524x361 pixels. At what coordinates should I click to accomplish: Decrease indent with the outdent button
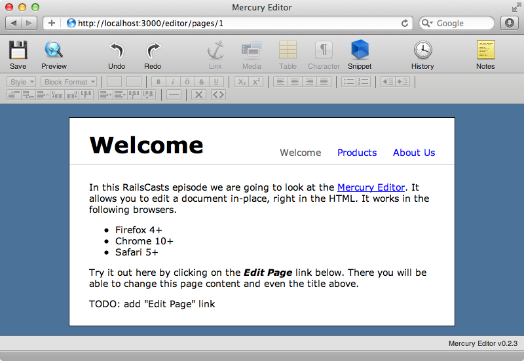[388, 82]
